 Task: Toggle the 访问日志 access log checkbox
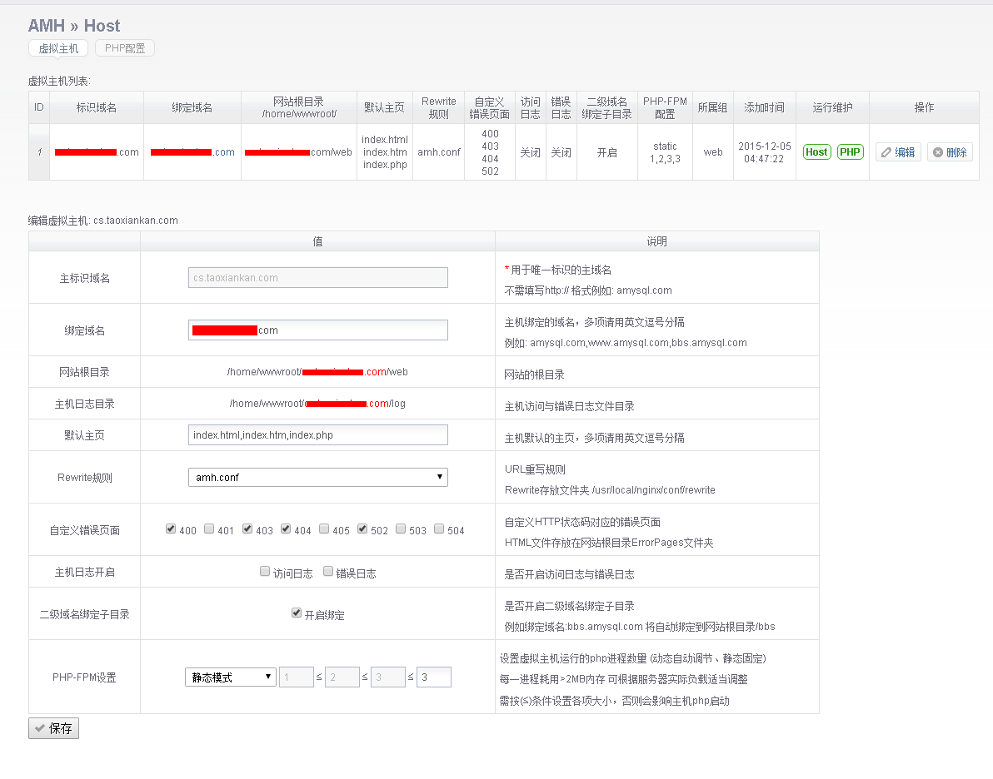click(x=265, y=572)
